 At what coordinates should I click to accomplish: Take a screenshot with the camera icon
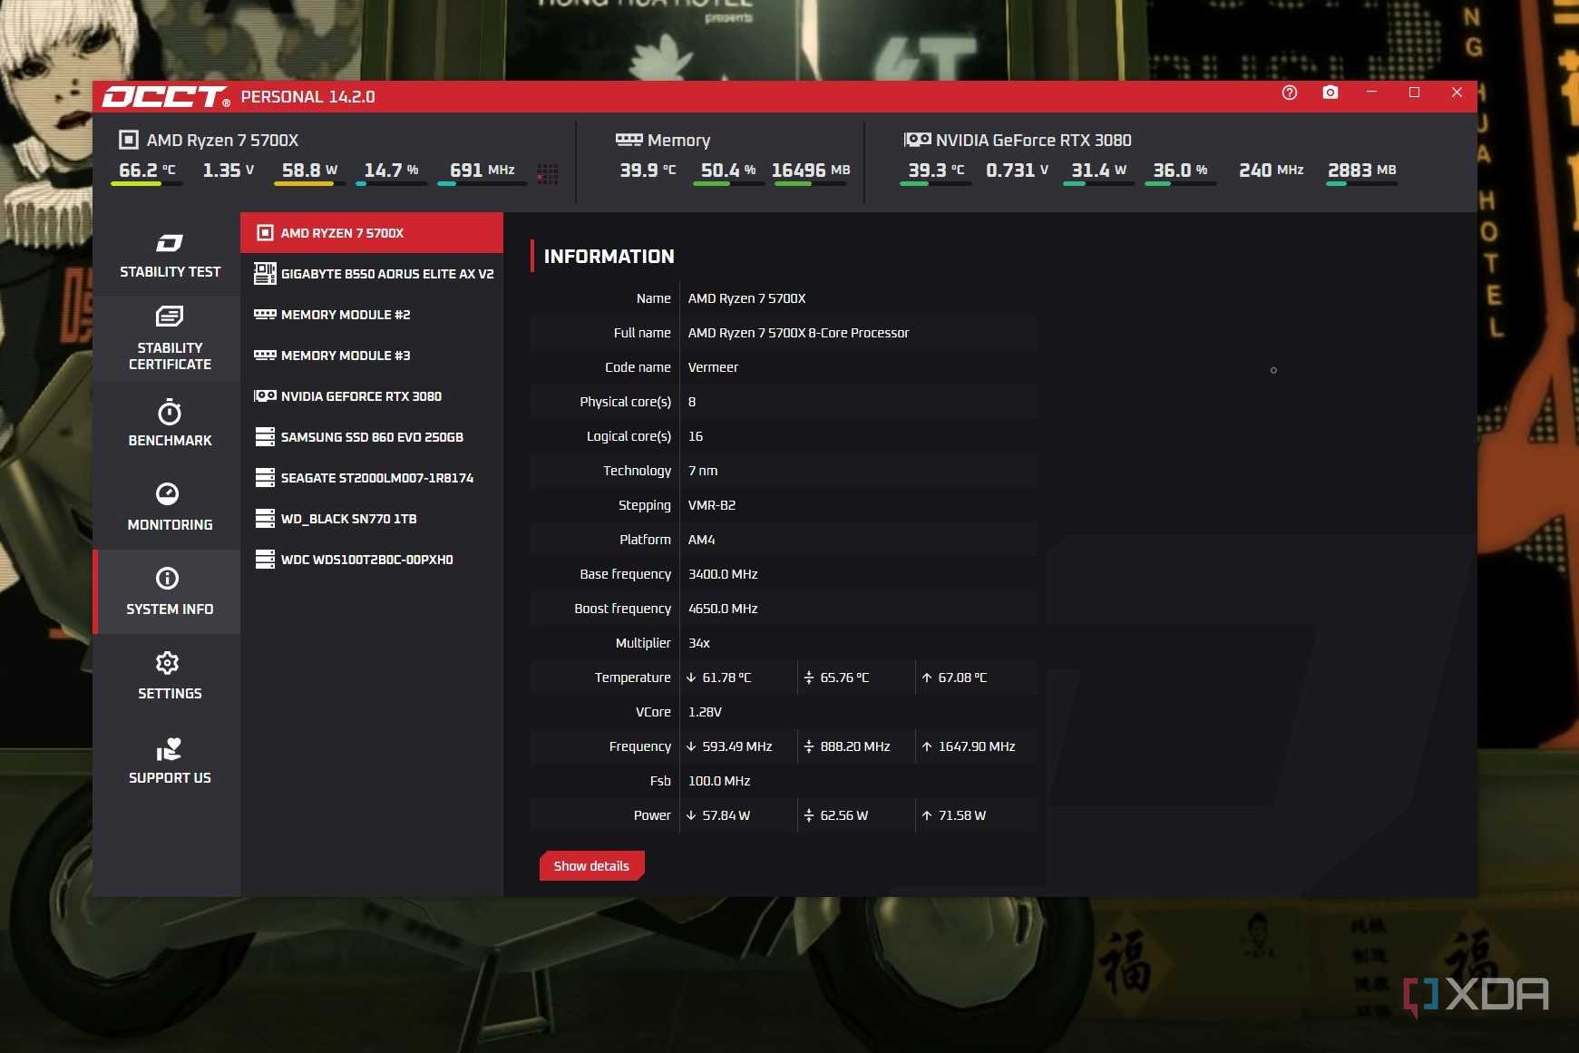[x=1330, y=93]
